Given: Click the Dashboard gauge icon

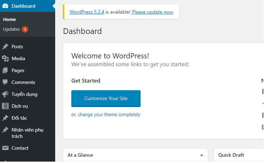Looking at the screenshot, I should pos(5,6).
